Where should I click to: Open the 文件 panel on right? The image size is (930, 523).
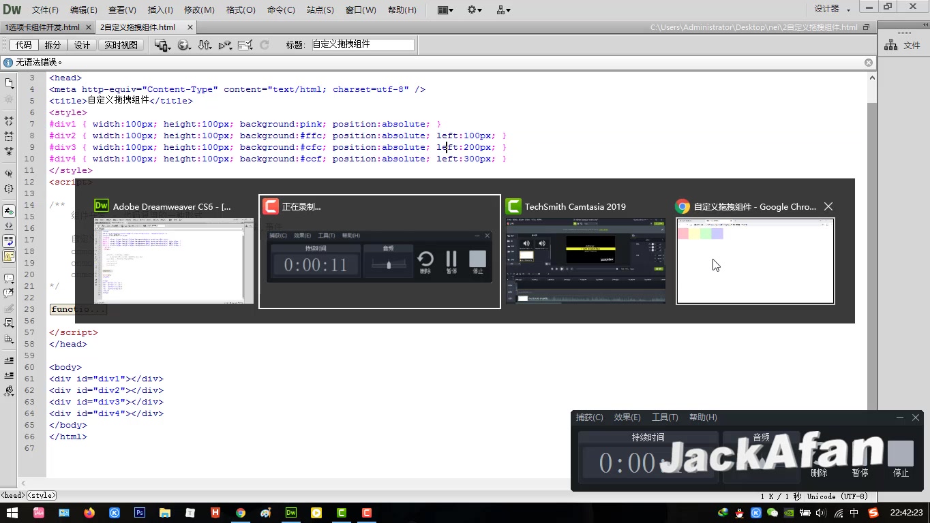pos(903,45)
